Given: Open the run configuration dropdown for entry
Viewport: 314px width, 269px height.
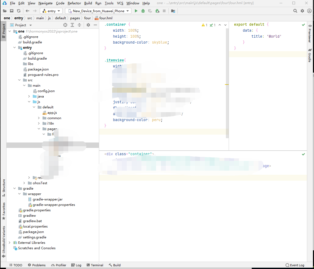Looking at the screenshot, I should 51,11.
